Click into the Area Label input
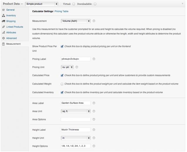Image resolution: width=187 pixels, height=152 pixels. point(76,103)
